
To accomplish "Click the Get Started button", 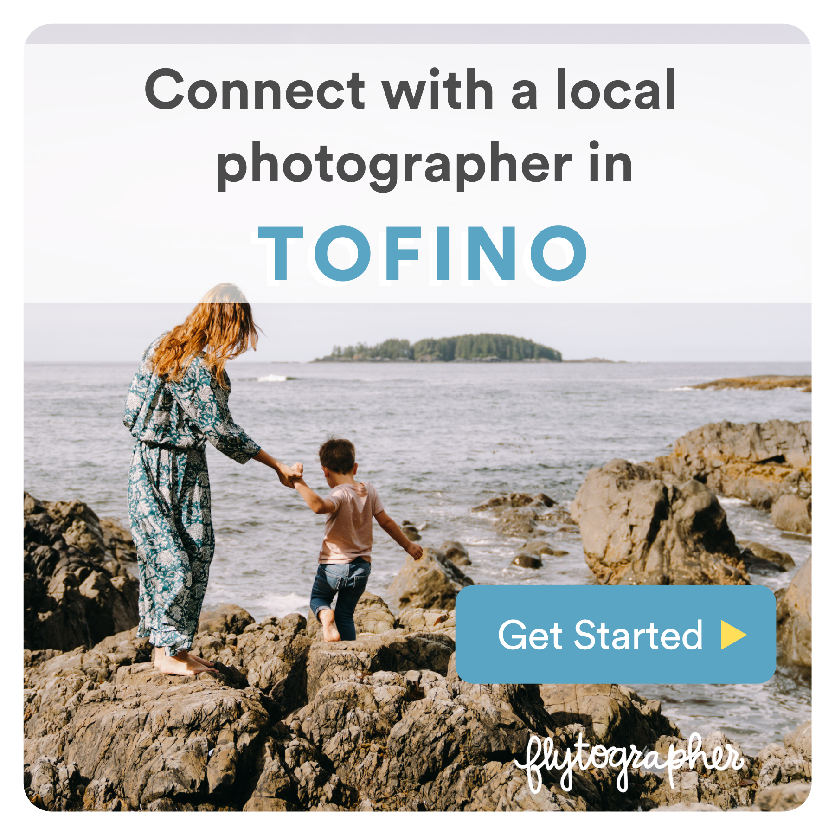I will click(616, 634).
